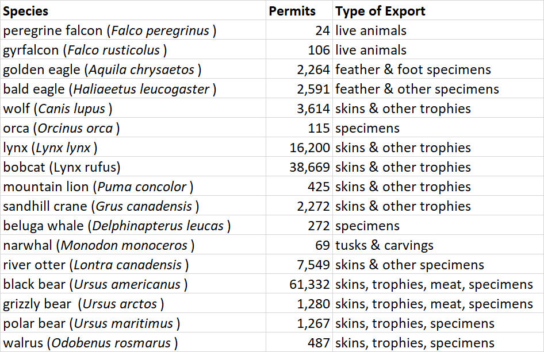The image size is (544, 352).
Task: Click the orca export type cell
Action: coord(367,128)
